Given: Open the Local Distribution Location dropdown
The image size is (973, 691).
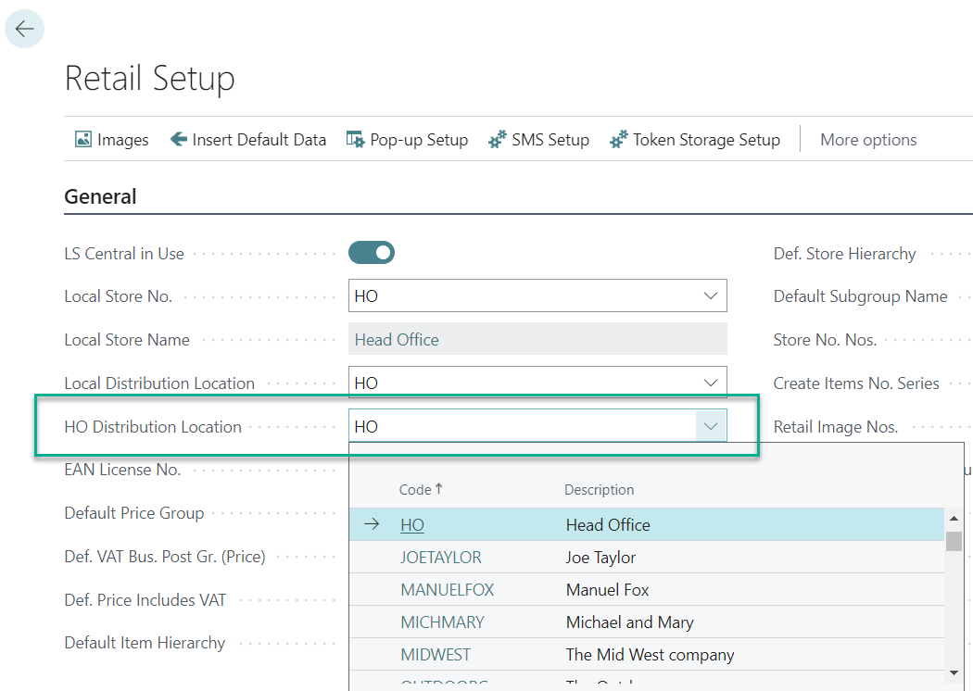Looking at the screenshot, I should 711,383.
